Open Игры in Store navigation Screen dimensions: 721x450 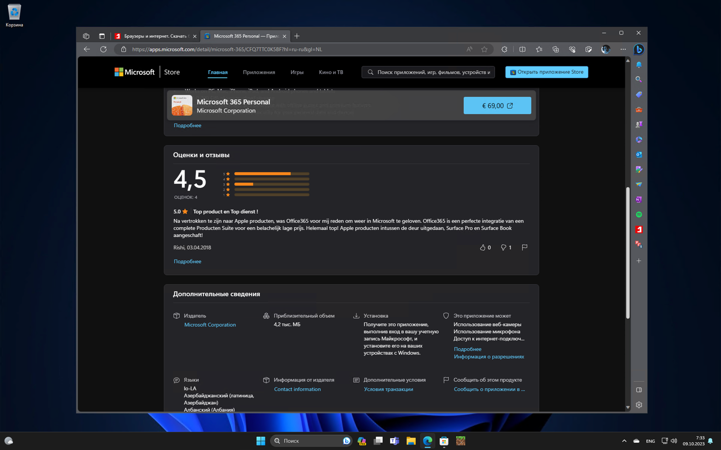tap(297, 73)
